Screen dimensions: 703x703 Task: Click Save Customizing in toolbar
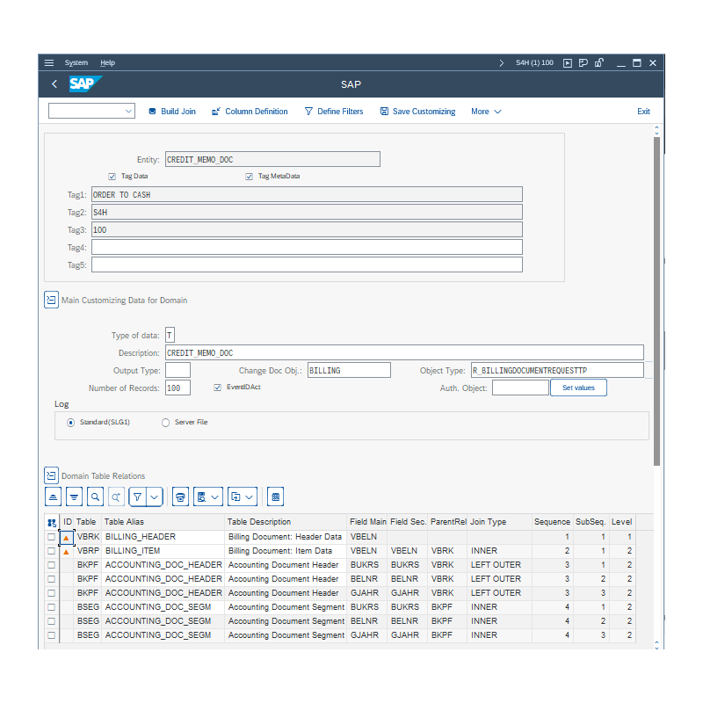[418, 112]
